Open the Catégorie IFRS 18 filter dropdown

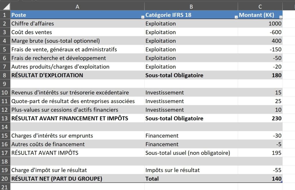click(x=236, y=17)
